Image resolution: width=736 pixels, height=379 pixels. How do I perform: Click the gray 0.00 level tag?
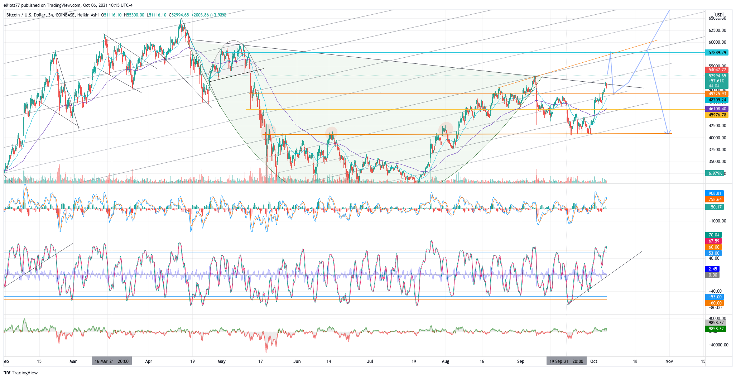coord(713,275)
